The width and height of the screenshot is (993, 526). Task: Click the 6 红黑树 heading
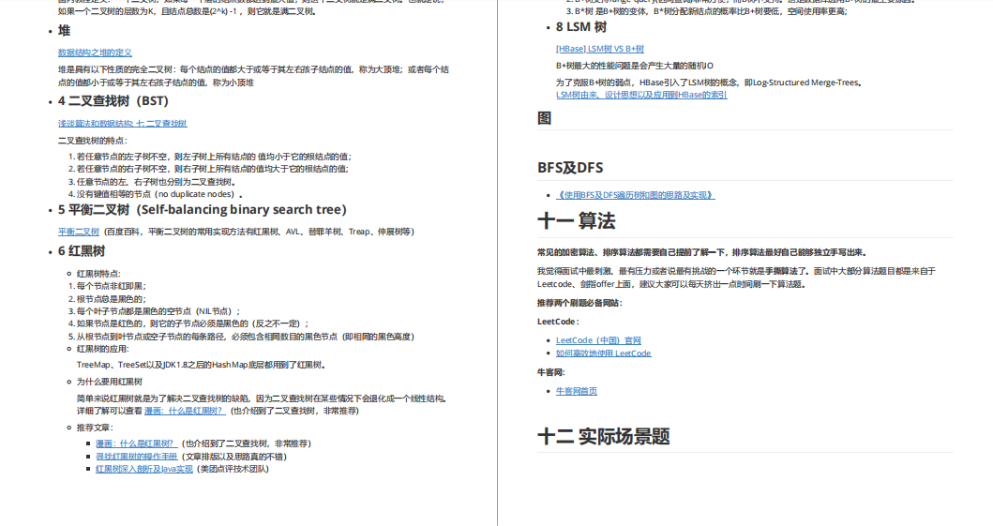point(81,251)
